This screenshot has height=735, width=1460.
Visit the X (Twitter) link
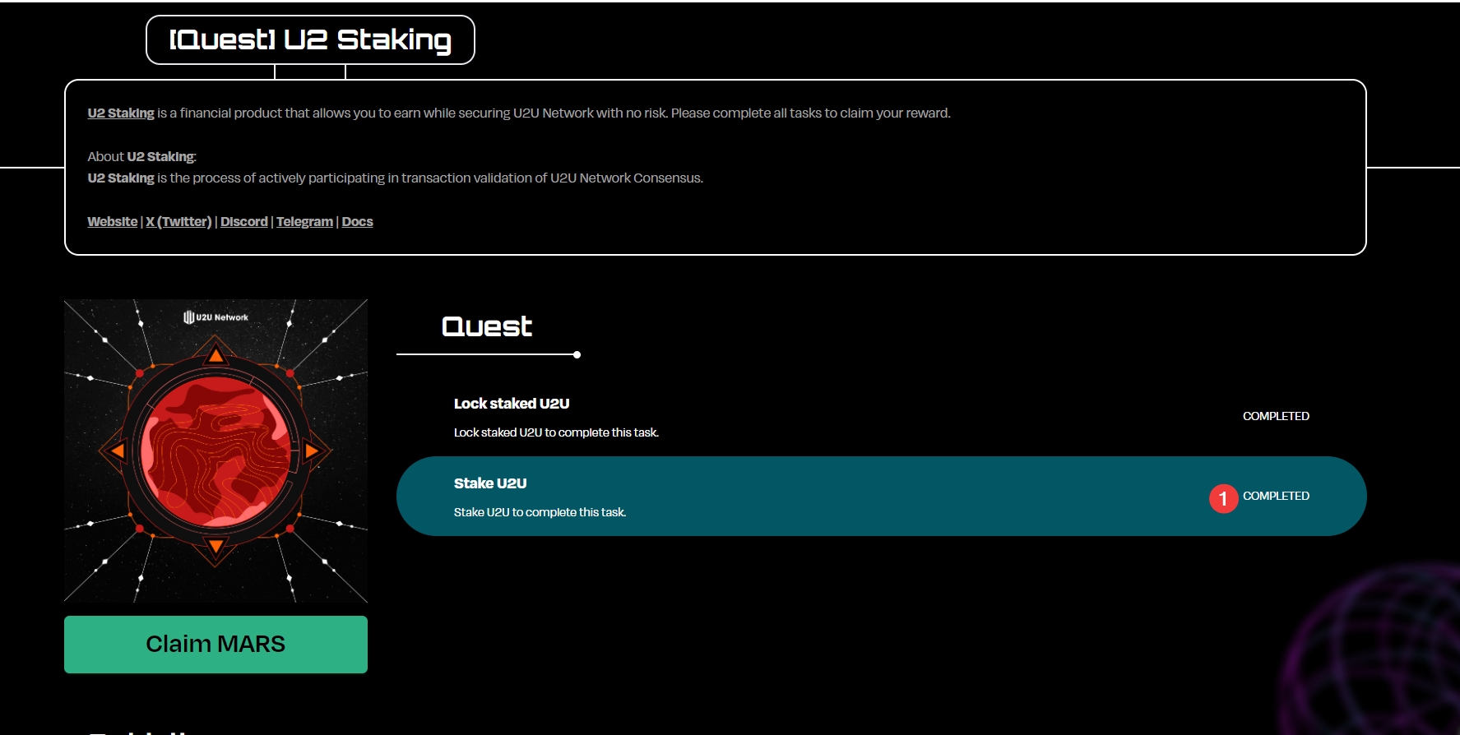click(x=178, y=222)
